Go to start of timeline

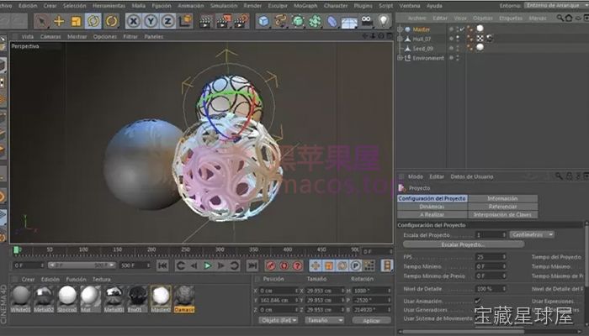point(162,265)
